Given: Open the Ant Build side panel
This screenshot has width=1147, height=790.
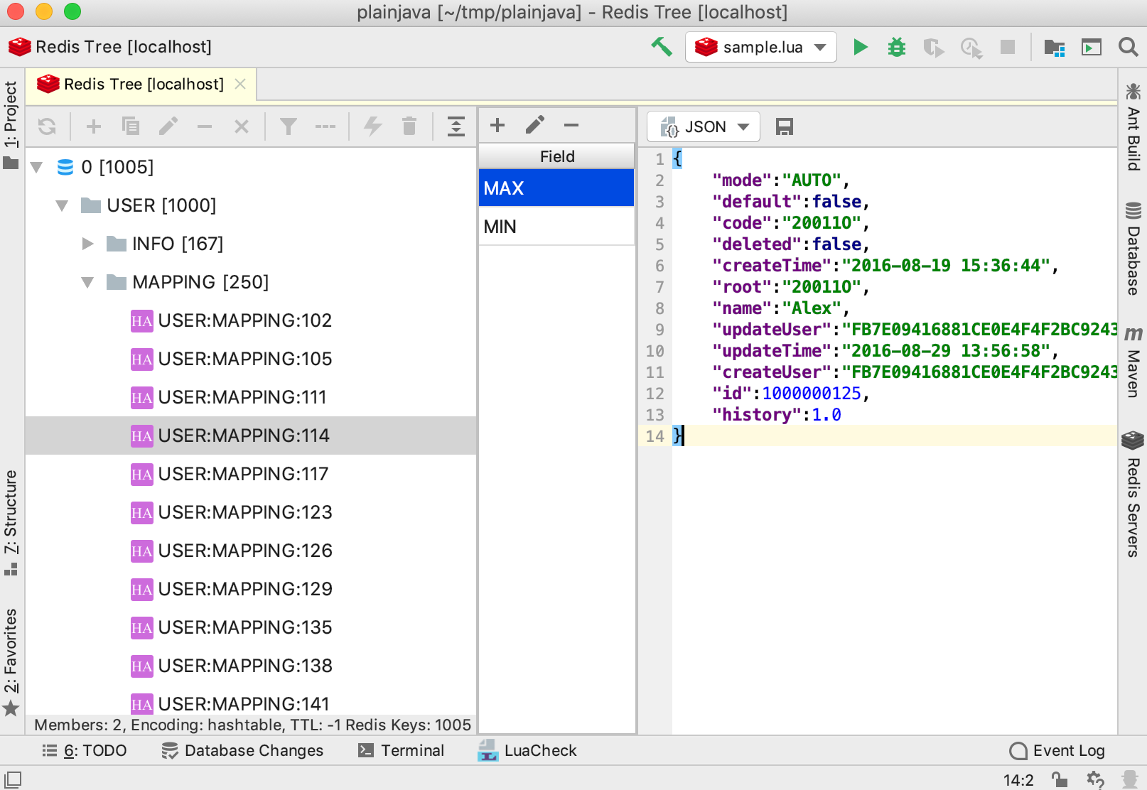Looking at the screenshot, I should [x=1133, y=127].
